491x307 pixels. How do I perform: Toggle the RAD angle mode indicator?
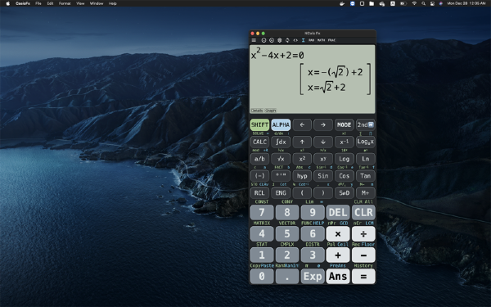[x=311, y=40]
